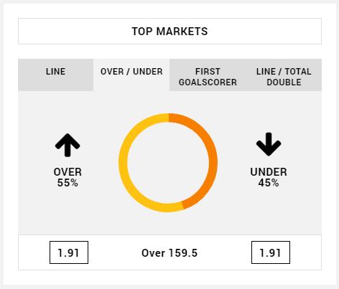Click the top of the donut where the colors meet
Viewport: 339px width, 289px height.
pyautogui.click(x=169, y=118)
